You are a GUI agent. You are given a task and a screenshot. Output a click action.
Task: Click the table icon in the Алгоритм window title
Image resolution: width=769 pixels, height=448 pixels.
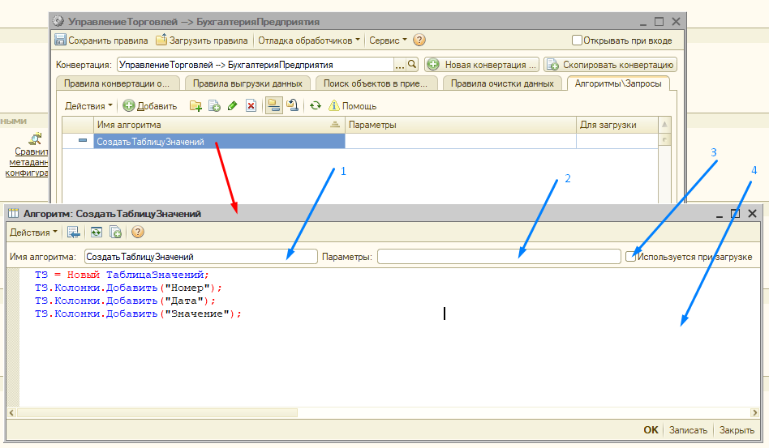14,213
